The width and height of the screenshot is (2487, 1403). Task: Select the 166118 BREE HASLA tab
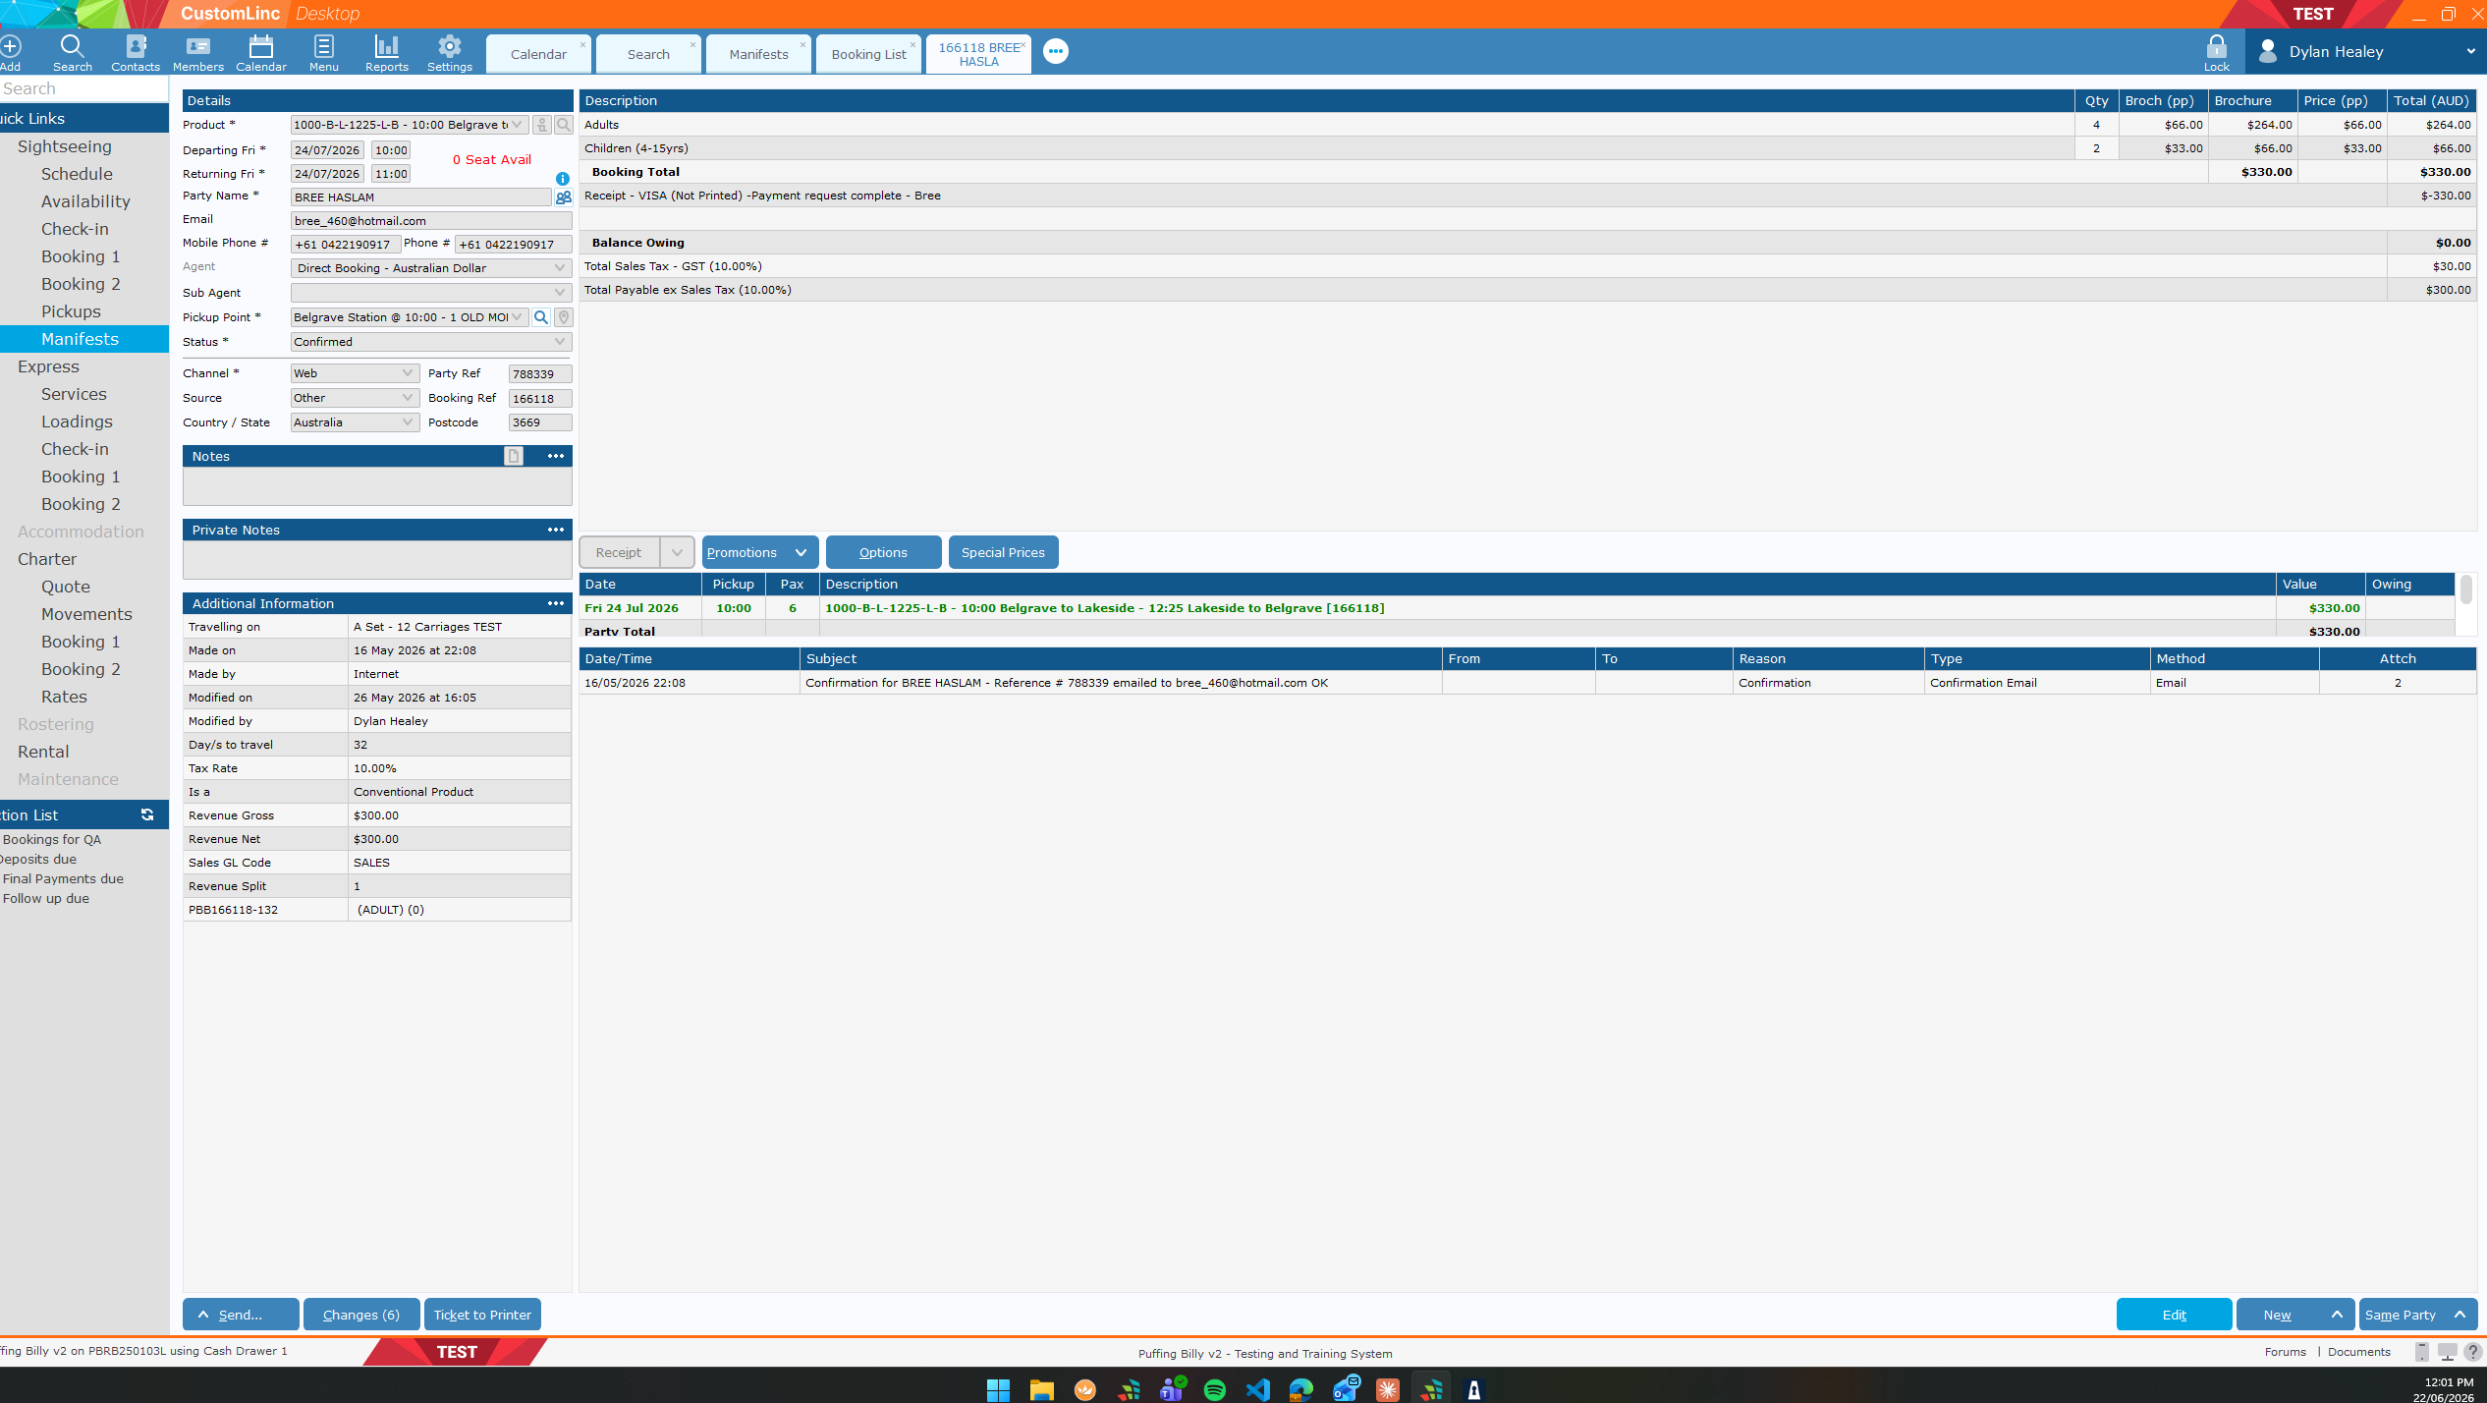click(978, 54)
